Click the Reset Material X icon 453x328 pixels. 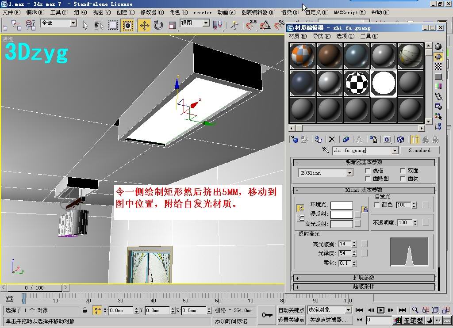click(332, 139)
